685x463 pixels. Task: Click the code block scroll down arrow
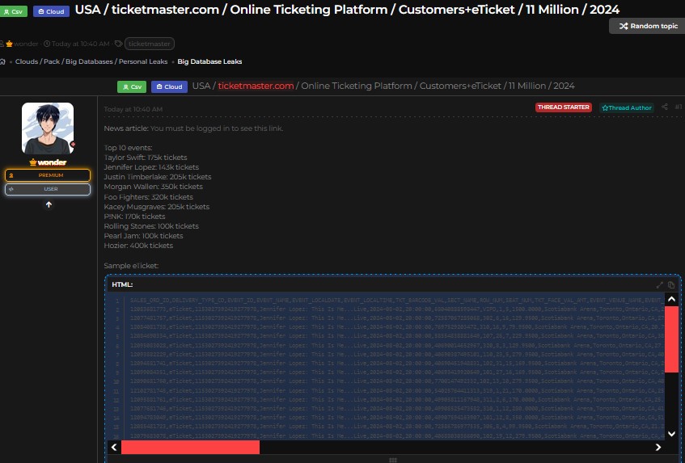(x=671, y=434)
